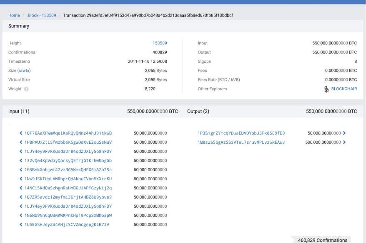The width and height of the screenshot is (366, 243).
Task: Open BLOCKCHAIR explorer link
Action: click(343, 89)
